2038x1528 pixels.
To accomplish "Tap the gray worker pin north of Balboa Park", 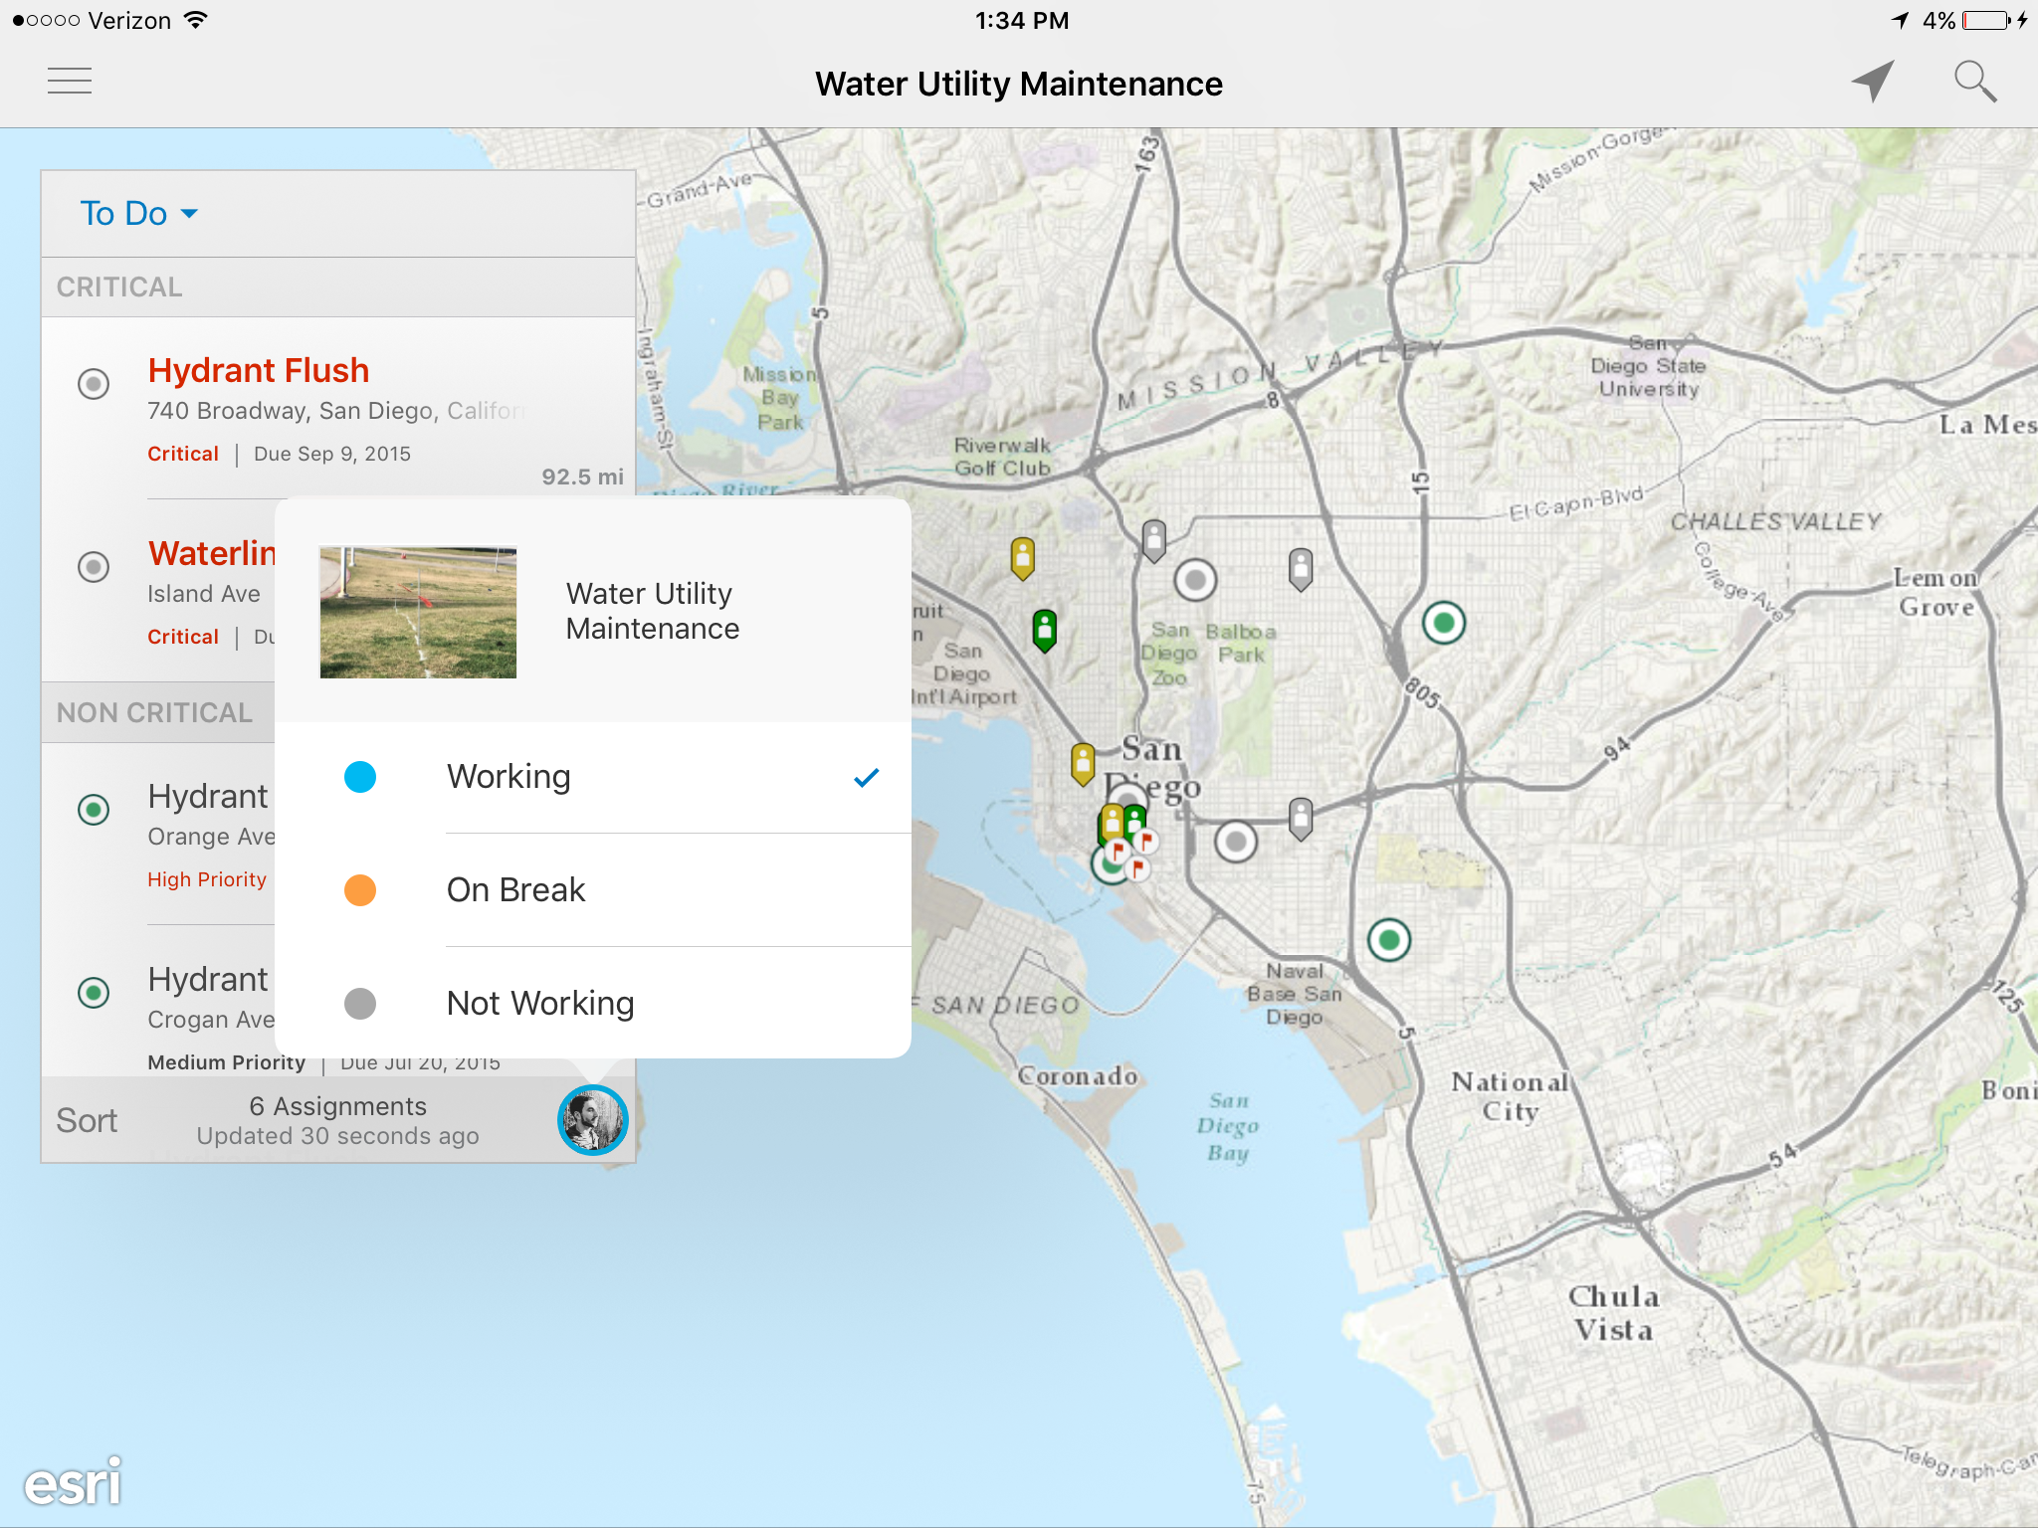I will [1301, 569].
